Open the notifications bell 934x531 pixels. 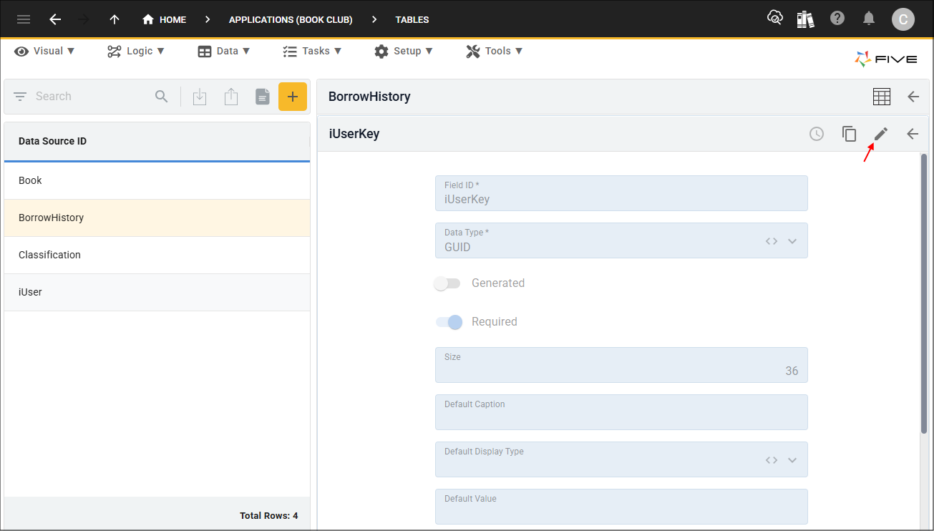(x=869, y=19)
